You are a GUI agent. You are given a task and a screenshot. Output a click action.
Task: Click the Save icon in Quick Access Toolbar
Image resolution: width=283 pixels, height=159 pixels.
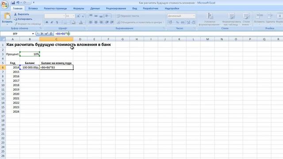13,3
